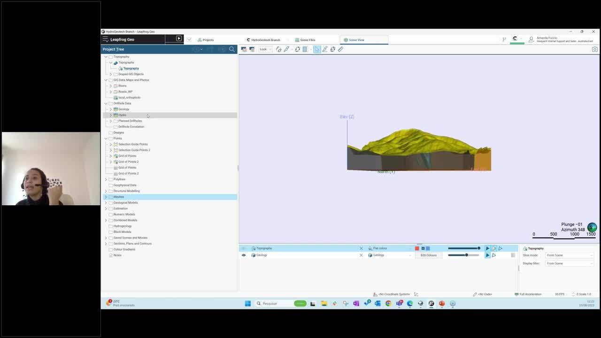Expand the Geological Models folder
This screenshot has height=338, width=601.
[x=106, y=203]
